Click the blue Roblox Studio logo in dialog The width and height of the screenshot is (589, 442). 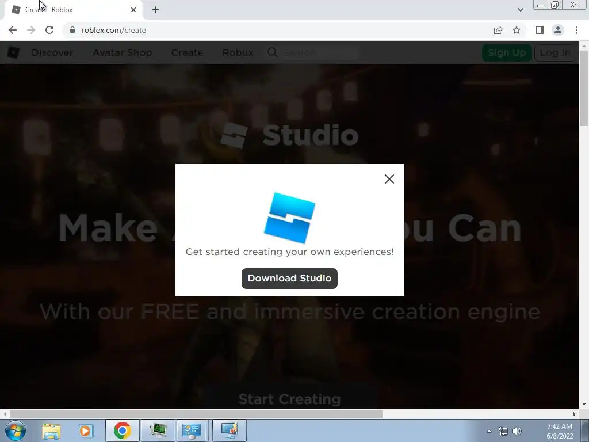tap(290, 218)
